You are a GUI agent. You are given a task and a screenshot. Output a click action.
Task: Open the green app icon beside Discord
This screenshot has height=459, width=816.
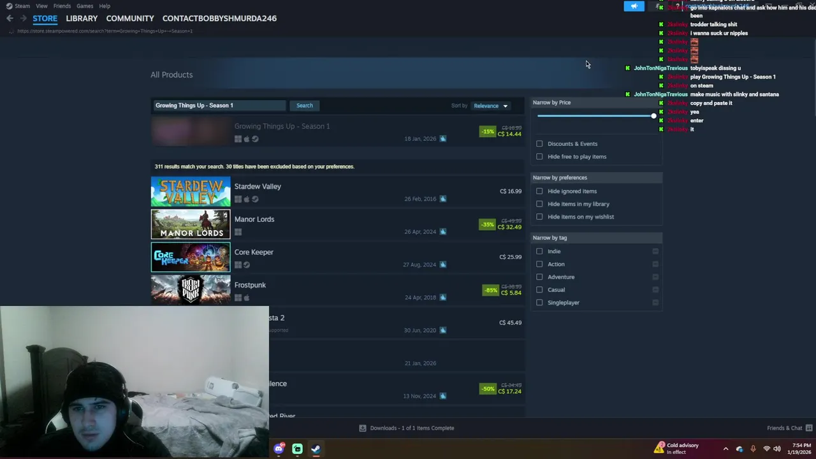coord(297,449)
